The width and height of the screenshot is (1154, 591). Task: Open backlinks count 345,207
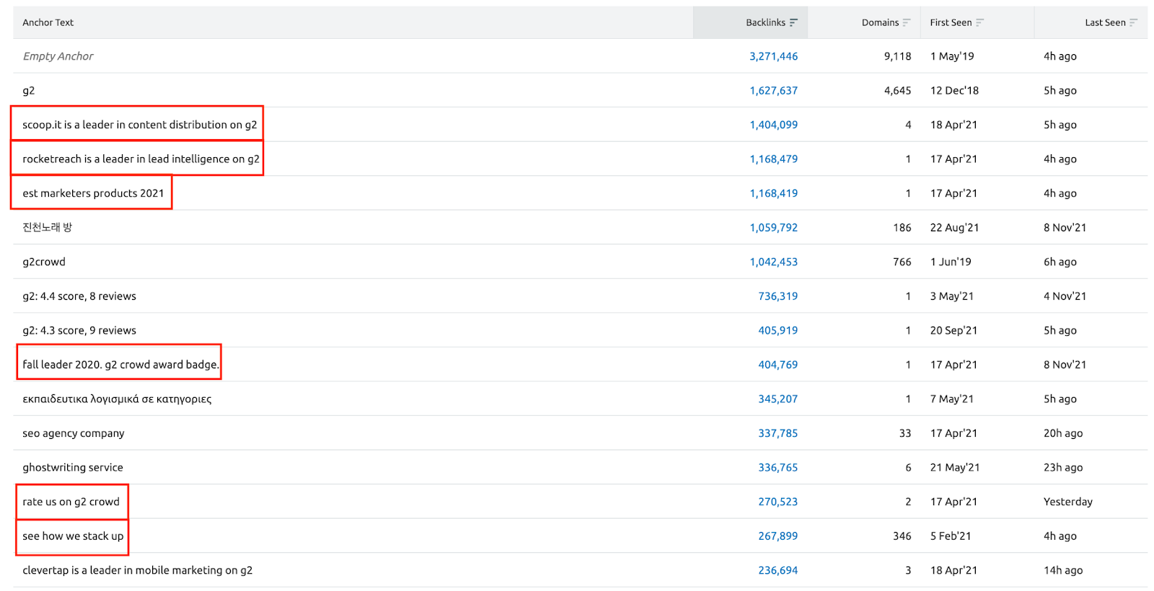point(778,399)
